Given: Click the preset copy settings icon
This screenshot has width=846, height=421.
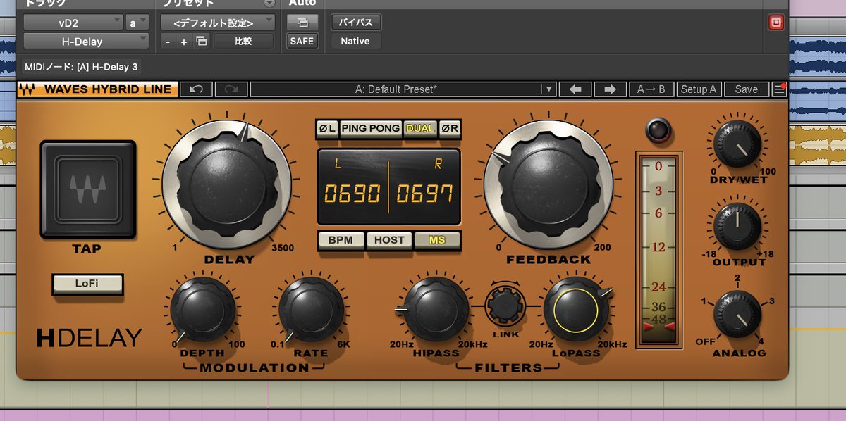Looking at the screenshot, I should coord(202,42).
